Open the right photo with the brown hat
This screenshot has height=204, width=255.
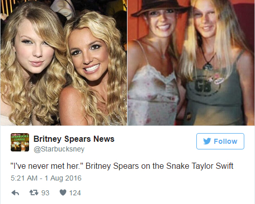(191, 63)
